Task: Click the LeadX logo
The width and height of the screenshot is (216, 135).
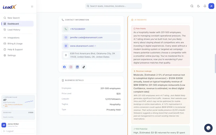Action: [x=10, y=6]
